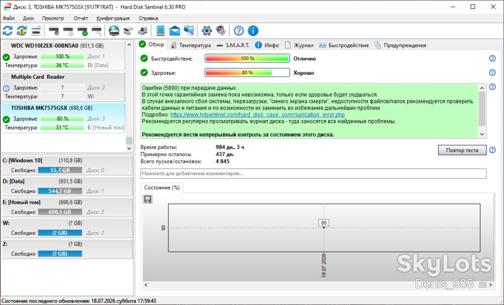The image size is (504, 305).
Task: Click the blue question mark help toolbar icon
Action: [x=239, y=31]
